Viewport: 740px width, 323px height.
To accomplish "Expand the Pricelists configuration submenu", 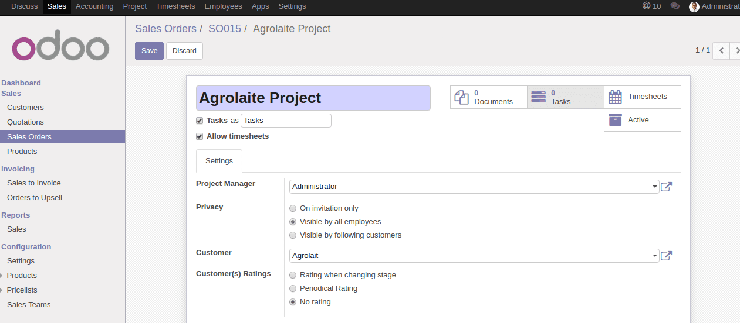I will pyautogui.click(x=2, y=290).
